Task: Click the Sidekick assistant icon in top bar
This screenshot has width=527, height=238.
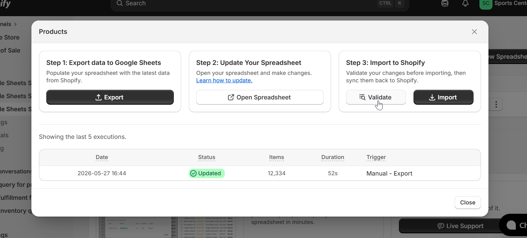Action: pyautogui.click(x=445, y=3)
